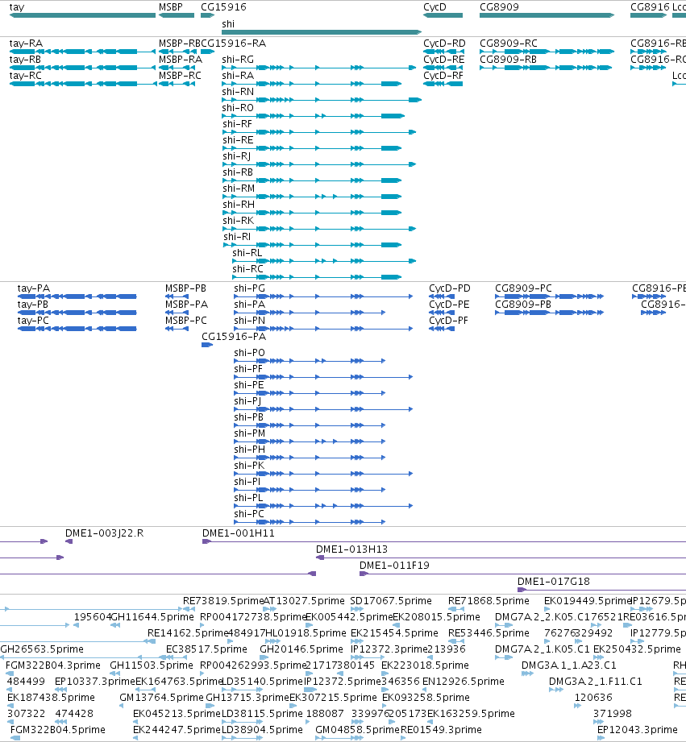
Task: Click the CycD-RE transcript label
Action: tap(443, 60)
